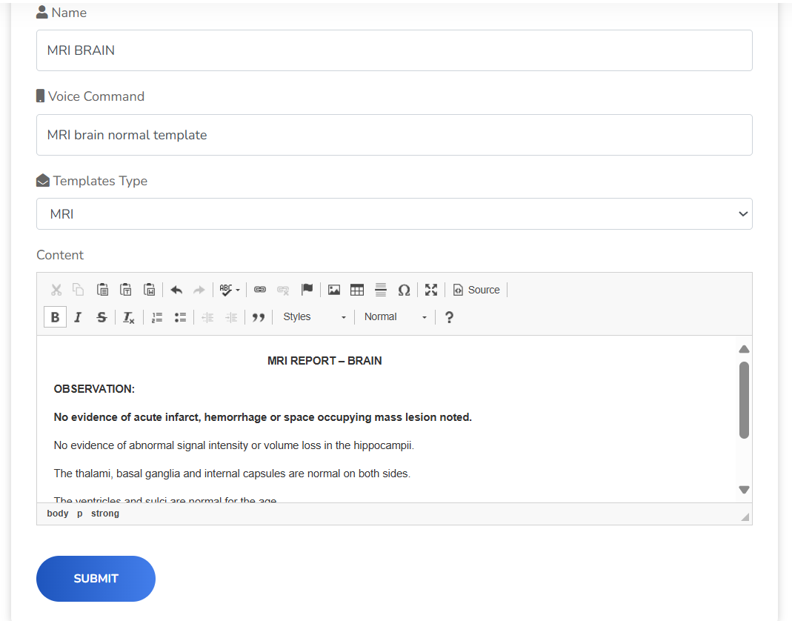The height and width of the screenshot is (621, 792).
Task: Click the Undo arrow icon
Action: pyautogui.click(x=176, y=290)
